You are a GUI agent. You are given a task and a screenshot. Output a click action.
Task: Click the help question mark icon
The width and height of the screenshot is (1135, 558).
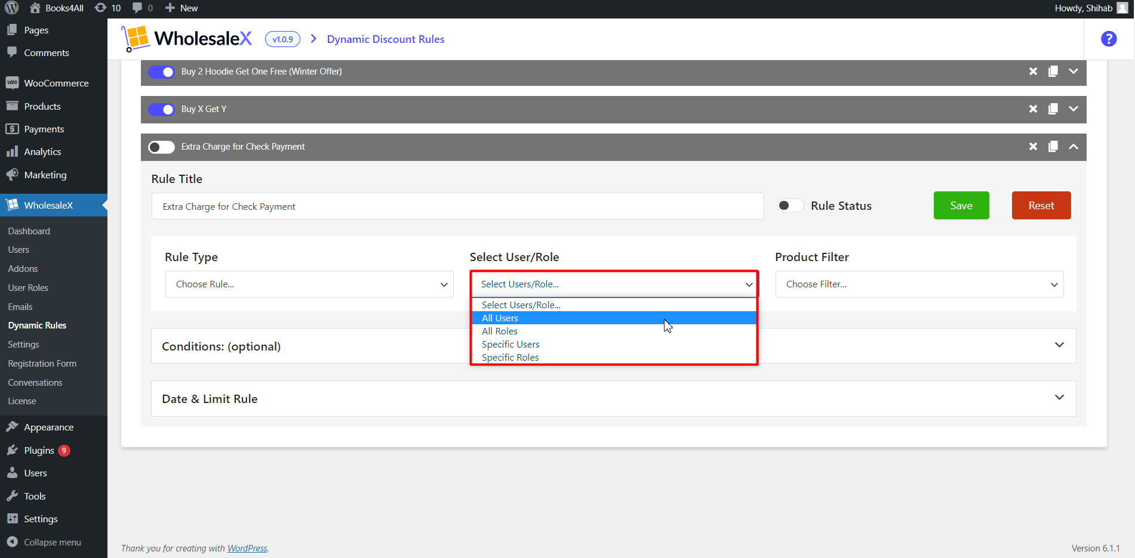click(1109, 39)
